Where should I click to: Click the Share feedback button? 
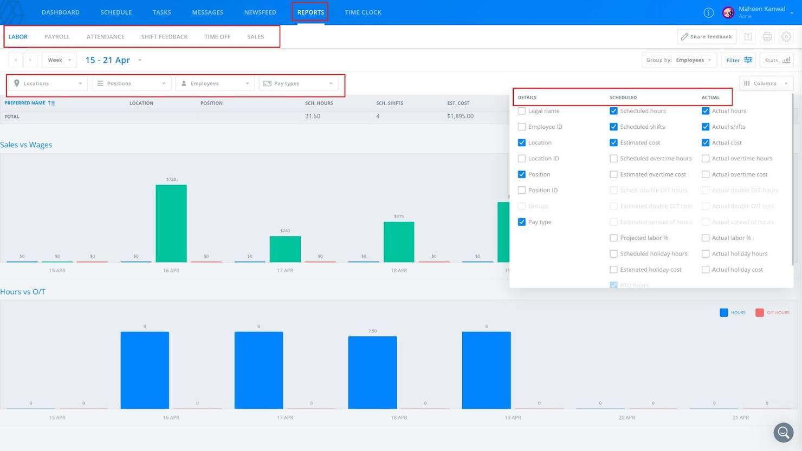[x=707, y=37]
